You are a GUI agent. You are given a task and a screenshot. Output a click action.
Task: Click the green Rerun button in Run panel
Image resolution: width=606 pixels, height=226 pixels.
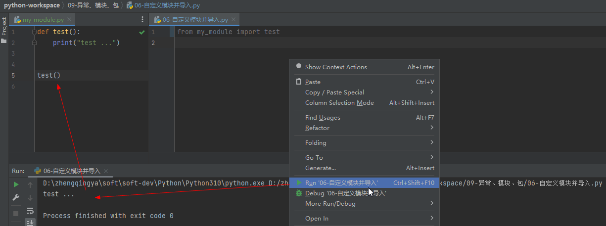16,184
